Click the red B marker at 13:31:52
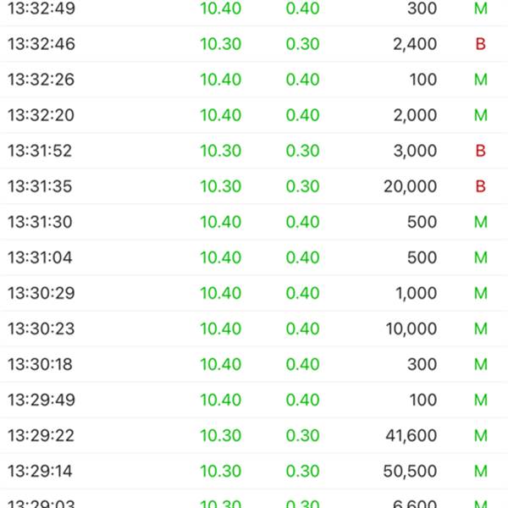Screen dimensions: 508x508 (x=480, y=151)
